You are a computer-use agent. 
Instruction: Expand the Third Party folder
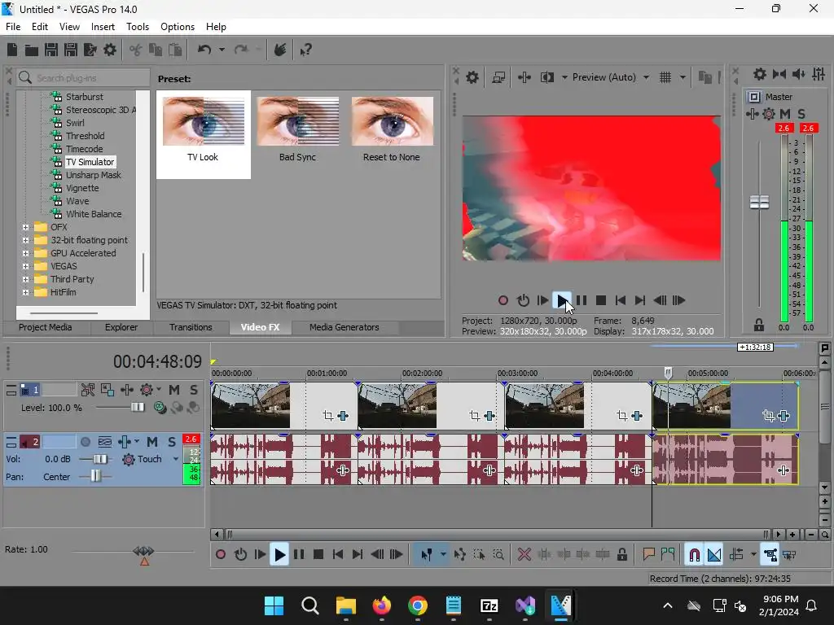25,280
